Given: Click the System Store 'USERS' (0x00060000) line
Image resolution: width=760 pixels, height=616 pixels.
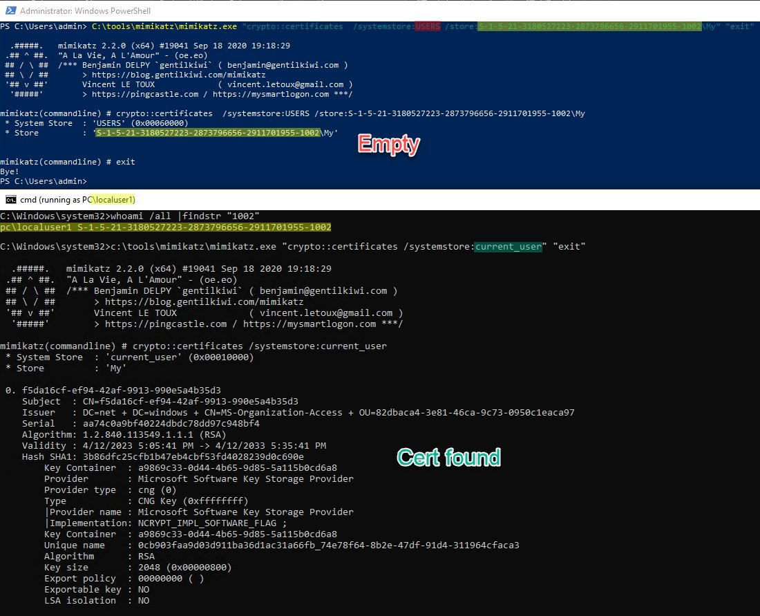Looking at the screenshot, I should coord(96,123).
